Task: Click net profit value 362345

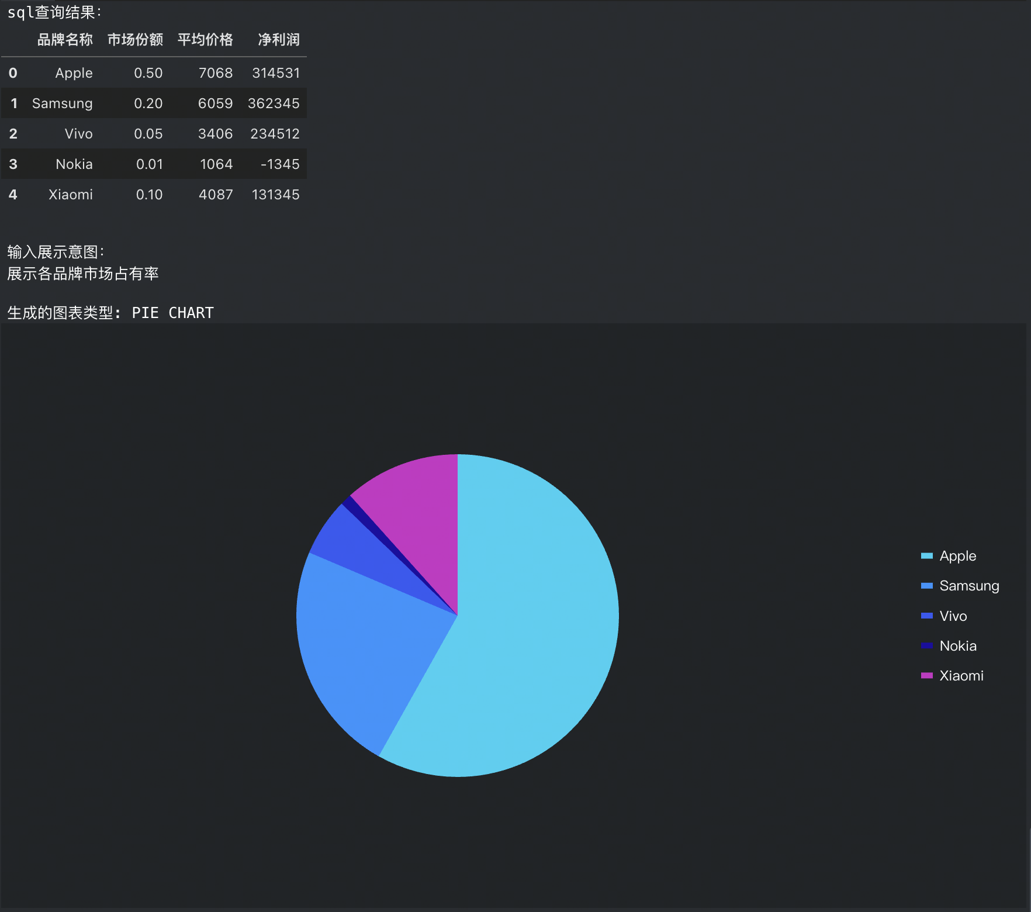Action: 274,103
